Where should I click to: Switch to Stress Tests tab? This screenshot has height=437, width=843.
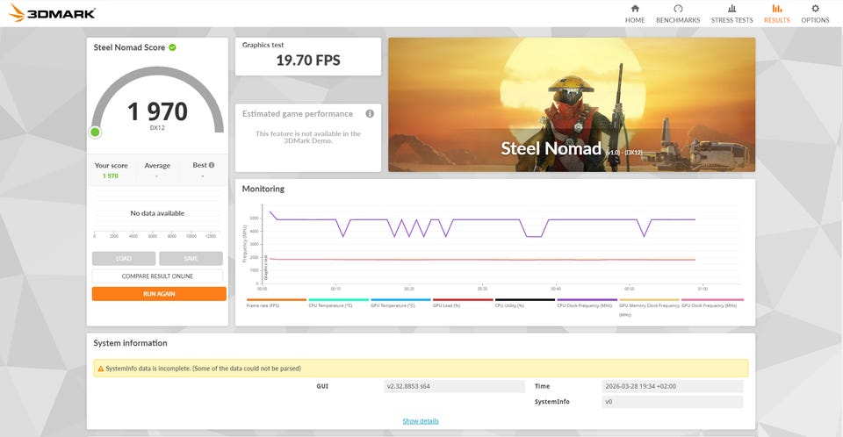(x=731, y=14)
